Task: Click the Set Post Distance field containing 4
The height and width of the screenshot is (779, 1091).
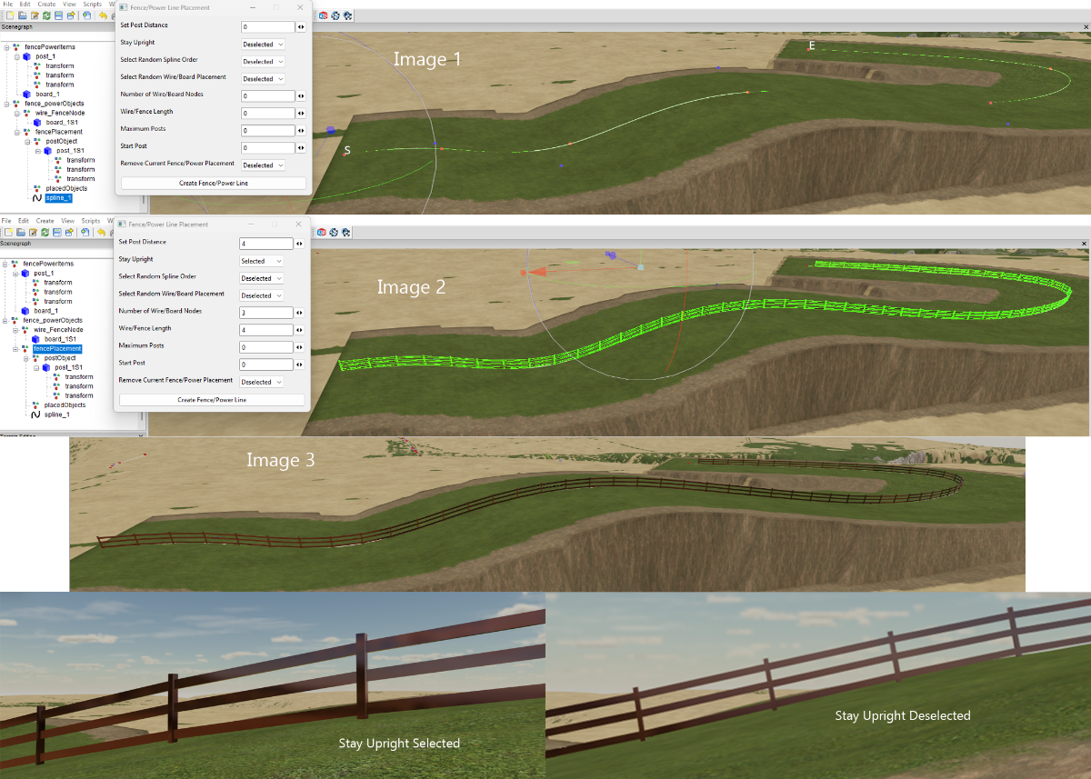Action: coord(266,244)
